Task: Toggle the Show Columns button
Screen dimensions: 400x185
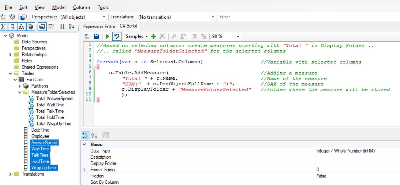Action: (x=12, y=26)
